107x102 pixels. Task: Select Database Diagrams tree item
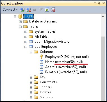click(43, 21)
